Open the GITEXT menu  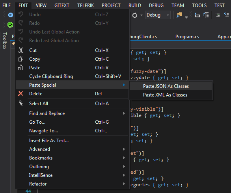coord(62,6)
